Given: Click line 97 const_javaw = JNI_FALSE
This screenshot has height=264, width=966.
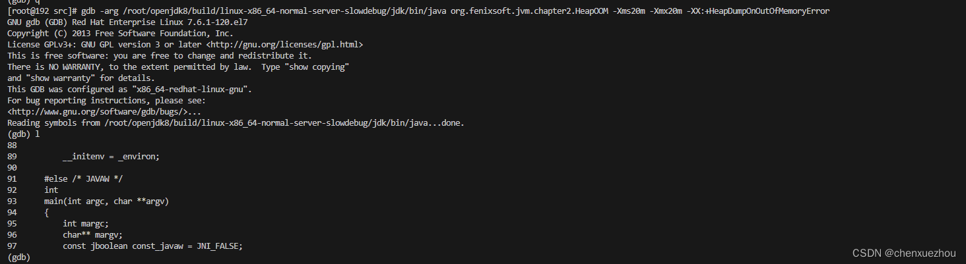Looking at the screenshot, I should point(125,246).
